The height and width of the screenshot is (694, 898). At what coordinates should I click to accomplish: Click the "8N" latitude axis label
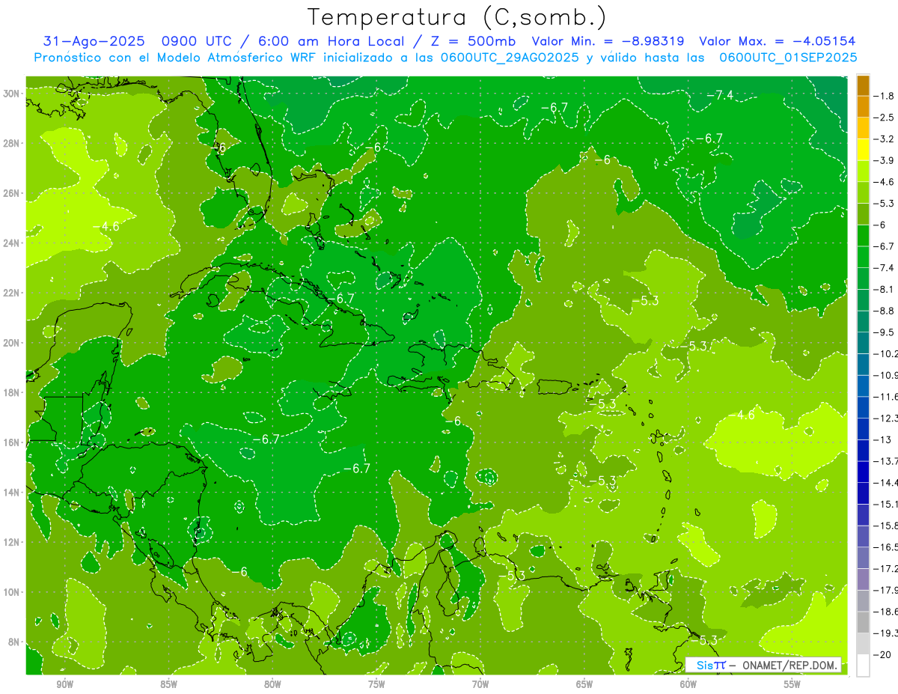coord(13,642)
